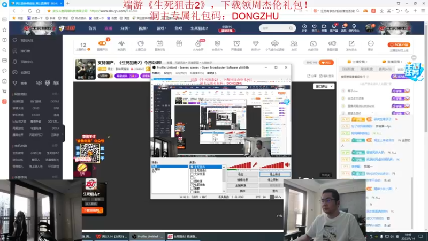Click the OBS 编辑场景 button

(x=242, y=180)
